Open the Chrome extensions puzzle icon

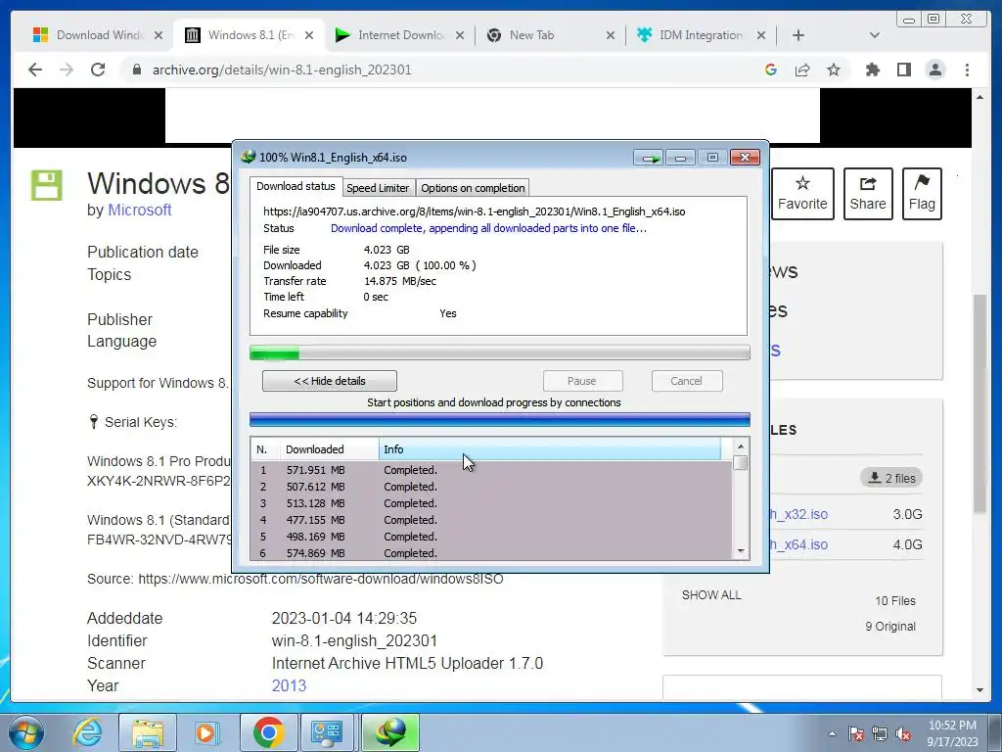(872, 70)
